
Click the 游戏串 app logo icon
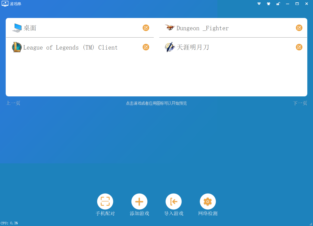pyautogui.click(x=5, y=4)
